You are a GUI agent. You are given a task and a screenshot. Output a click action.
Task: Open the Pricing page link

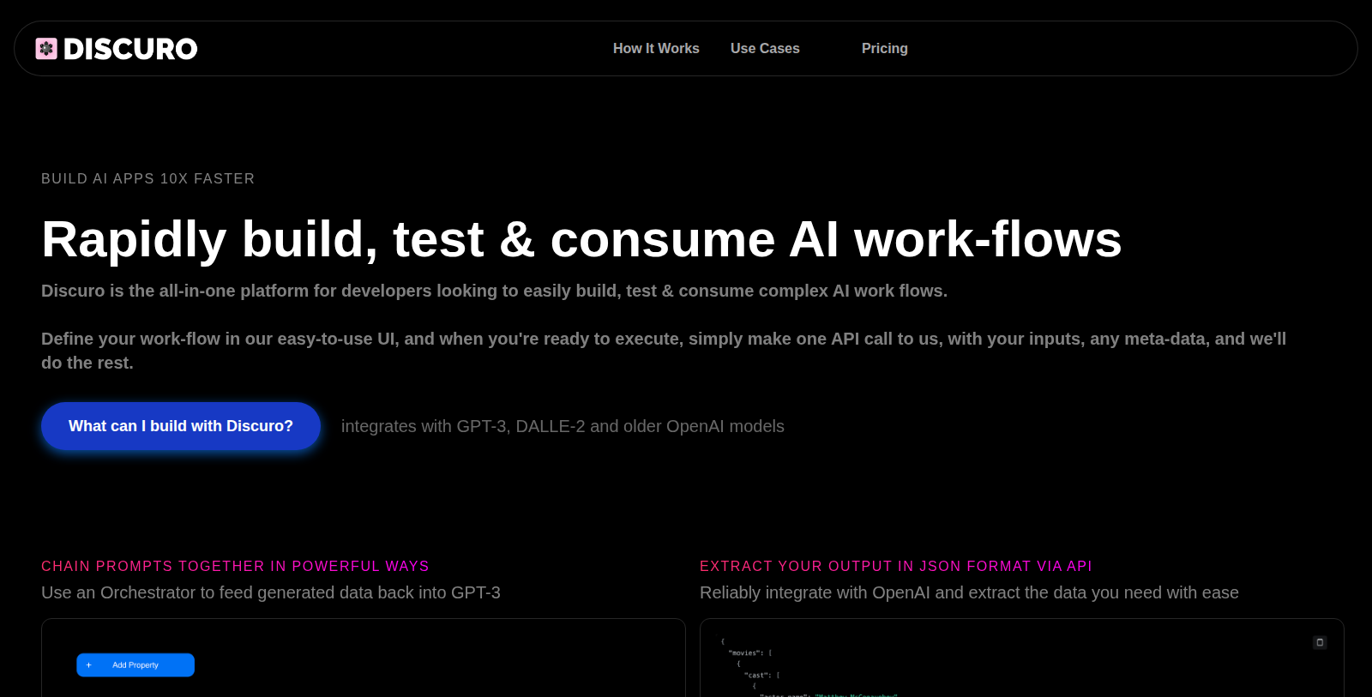click(x=884, y=49)
